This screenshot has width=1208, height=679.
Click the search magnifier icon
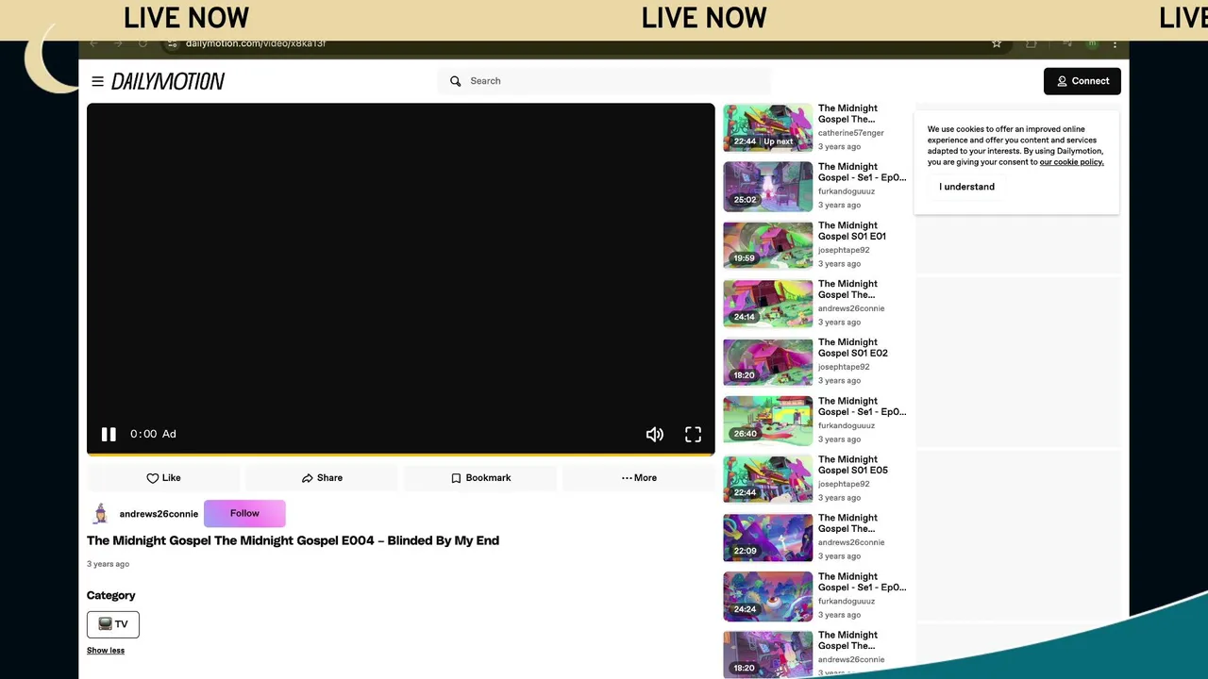pyautogui.click(x=456, y=81)
